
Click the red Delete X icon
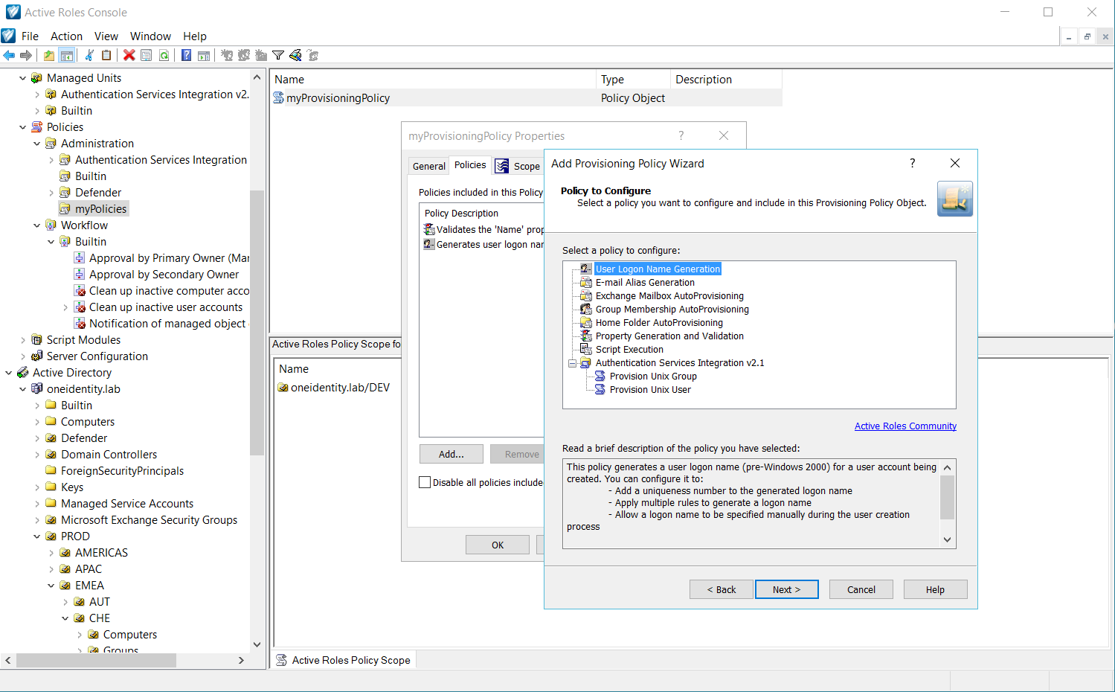tap(129, 55)
